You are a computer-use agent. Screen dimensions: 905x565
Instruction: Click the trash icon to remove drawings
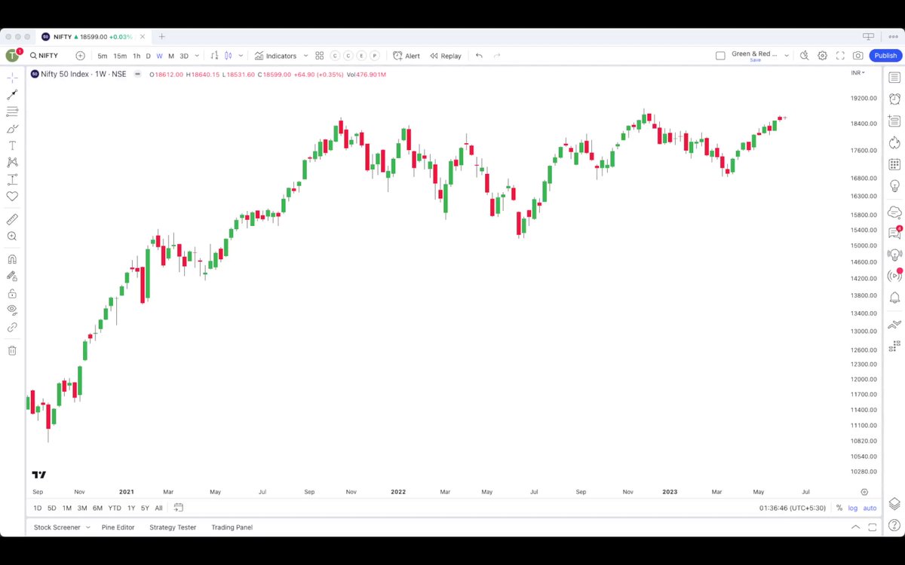(x=12, y=350)
